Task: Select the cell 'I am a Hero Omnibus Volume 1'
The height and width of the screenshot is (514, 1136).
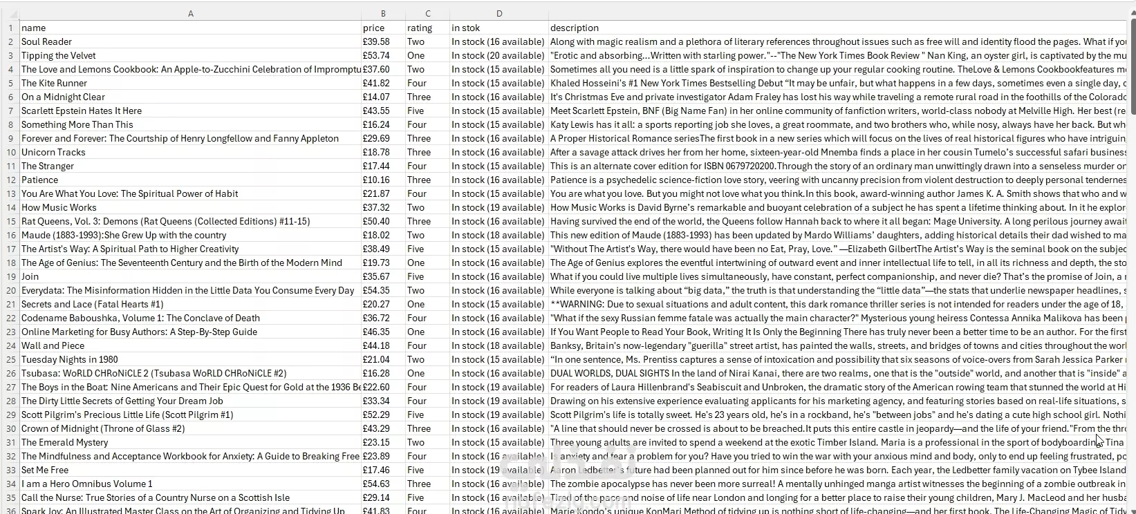Action: (190, 484)
